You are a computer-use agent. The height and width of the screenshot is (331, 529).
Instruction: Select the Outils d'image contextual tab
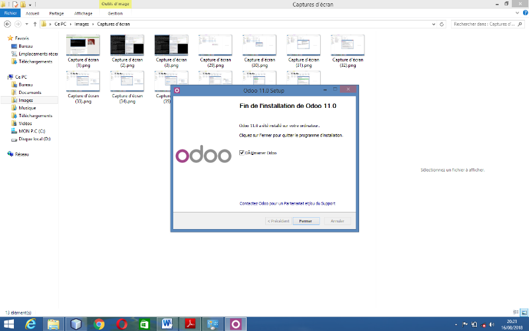pyautogui.click(x=115, y=4)
